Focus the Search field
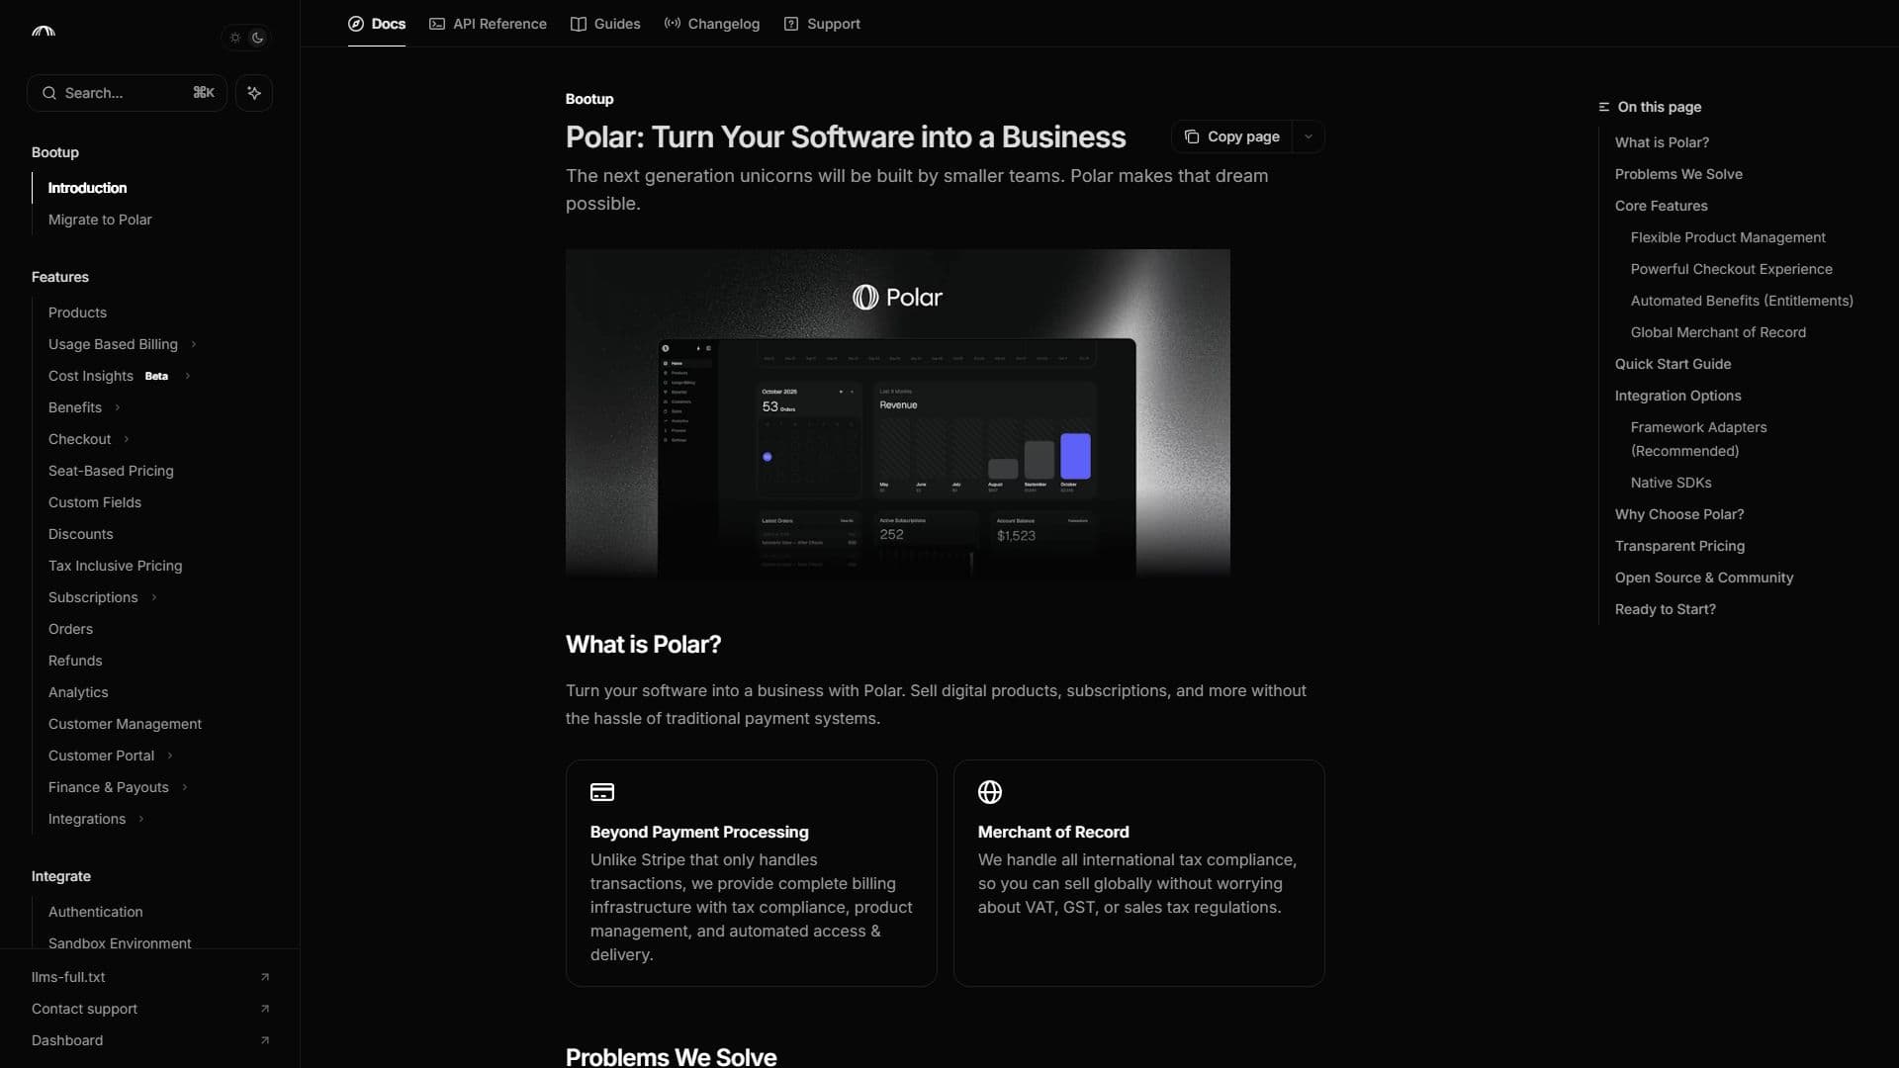 click(127, 93)
